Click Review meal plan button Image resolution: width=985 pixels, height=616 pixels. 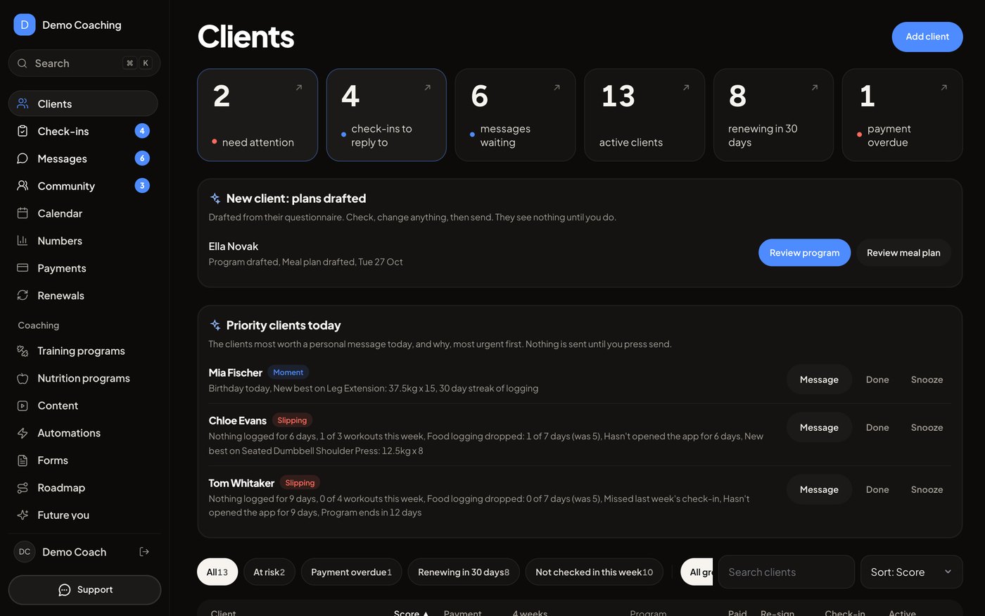coord(903,253)
